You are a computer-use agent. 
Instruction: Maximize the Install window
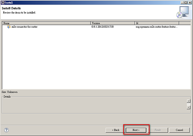click(186, 3)
